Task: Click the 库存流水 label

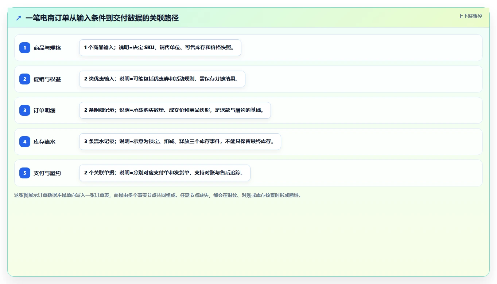Action: point(44,142)
